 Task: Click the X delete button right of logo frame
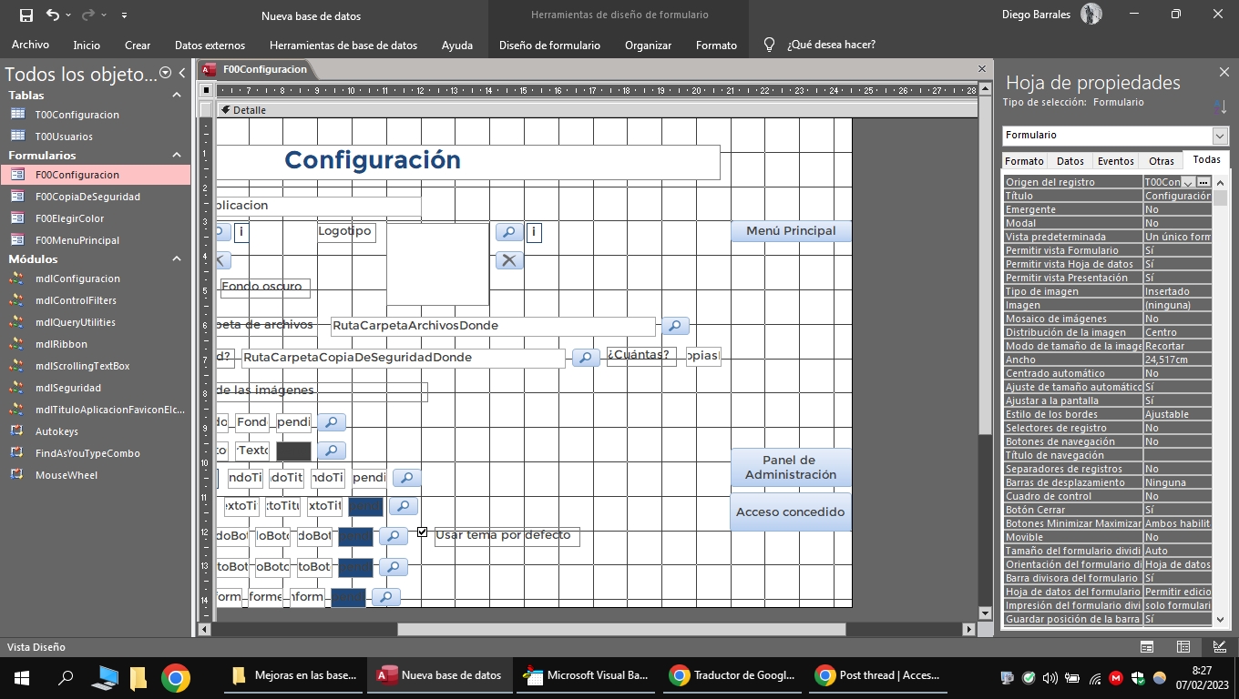click(x=509, y=260)
